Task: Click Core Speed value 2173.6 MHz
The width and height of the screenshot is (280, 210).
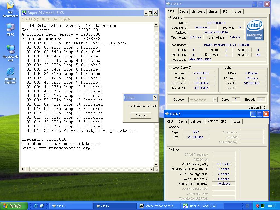Action: [x=201, y=73]
